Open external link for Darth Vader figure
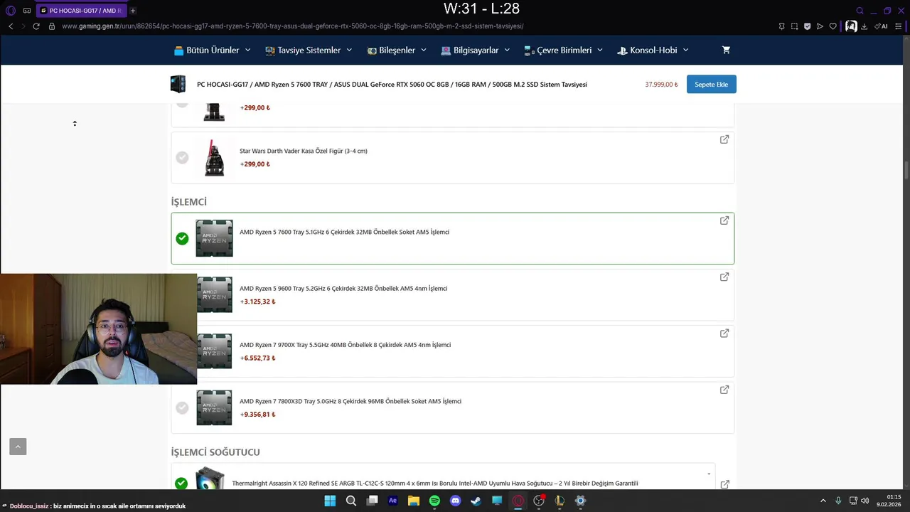 pos(724,139)
